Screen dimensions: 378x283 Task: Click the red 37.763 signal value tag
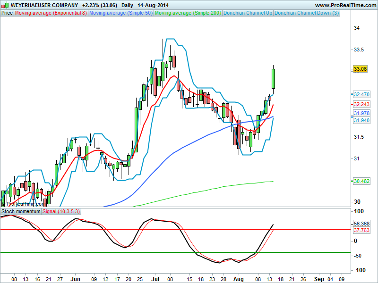361,230
